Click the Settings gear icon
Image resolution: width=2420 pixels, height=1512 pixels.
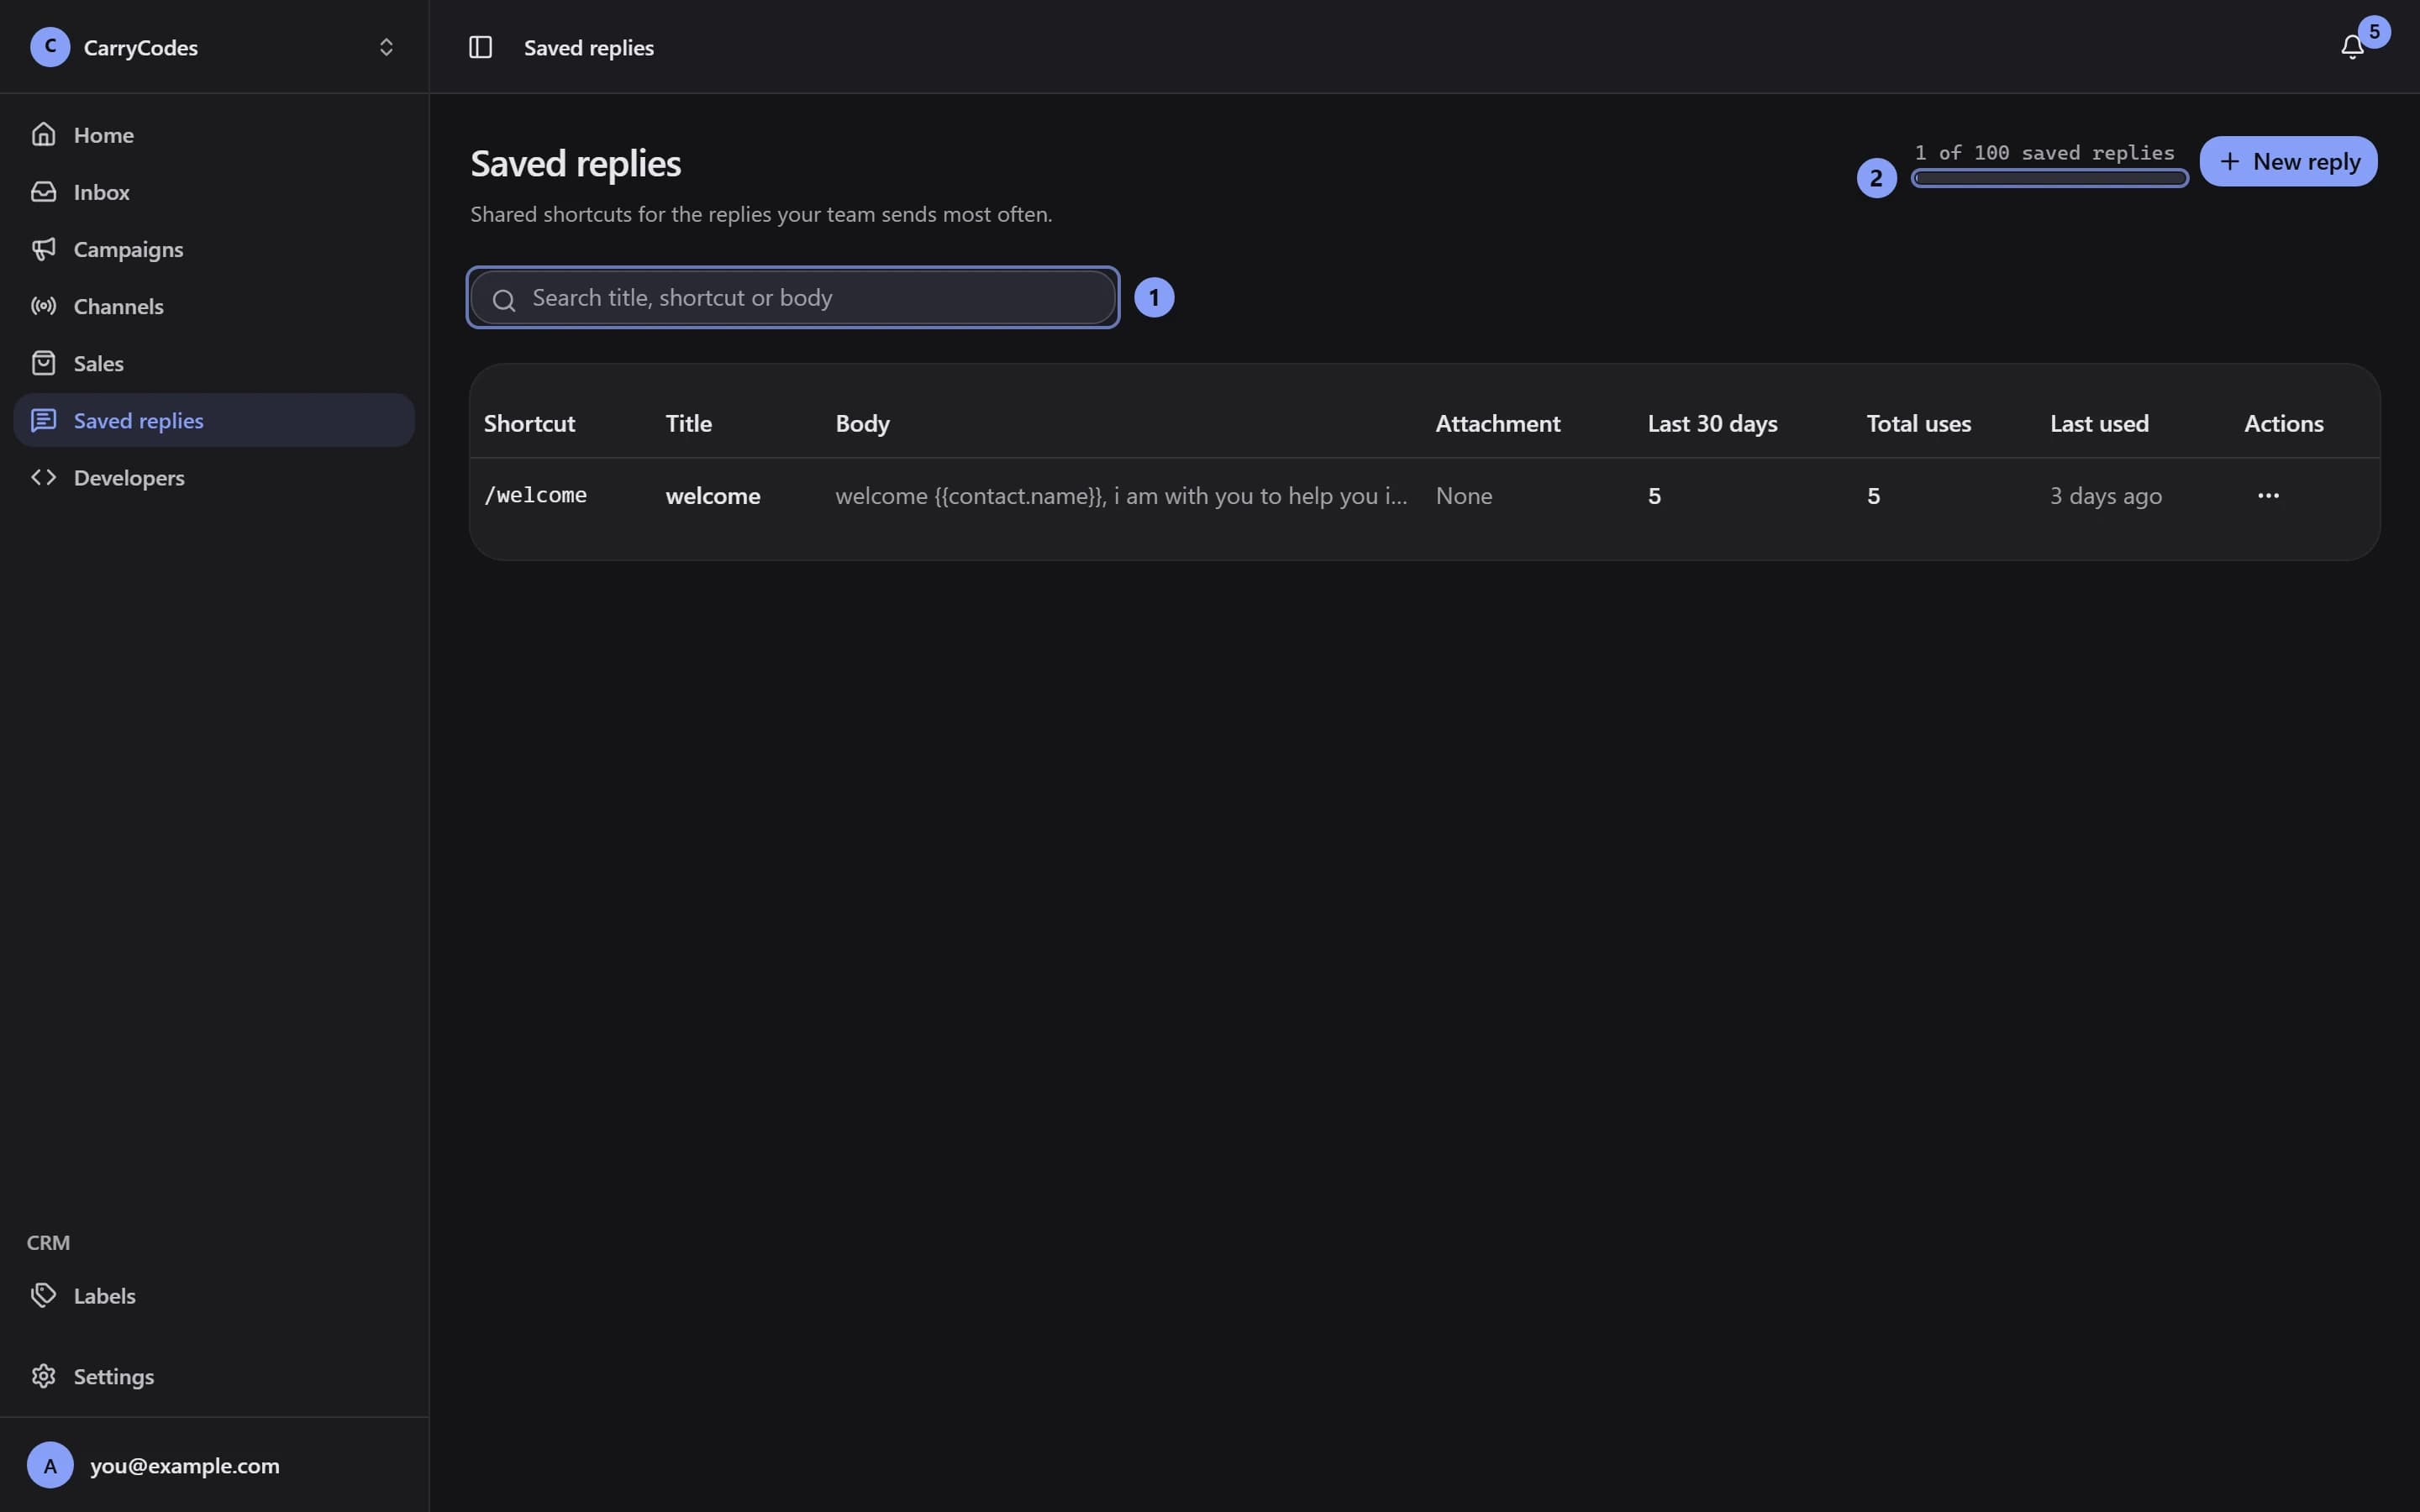click(x=43, y=1376)
